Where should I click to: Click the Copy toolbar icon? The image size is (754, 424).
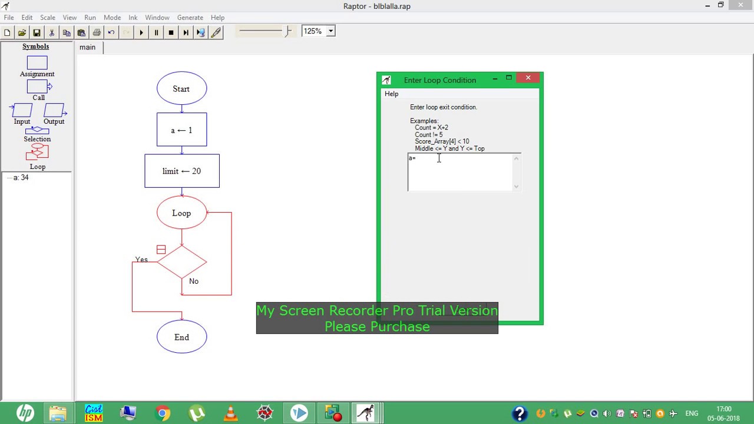[x=67, y=33]
